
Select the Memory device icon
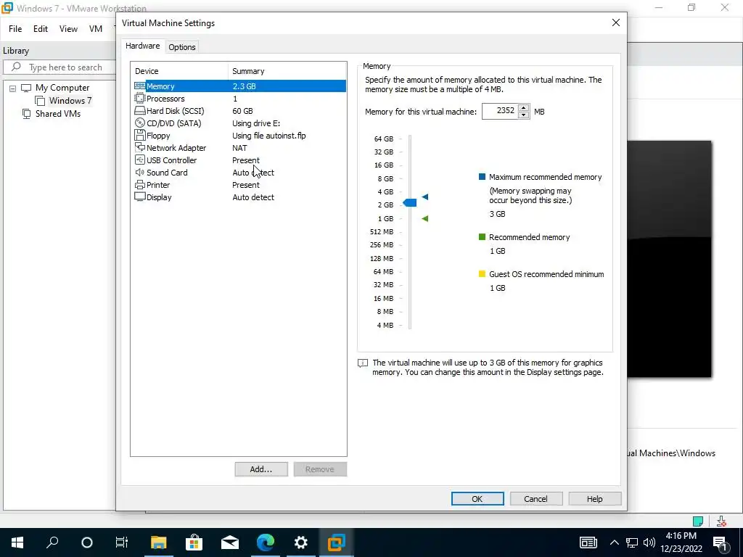point(140,86)
